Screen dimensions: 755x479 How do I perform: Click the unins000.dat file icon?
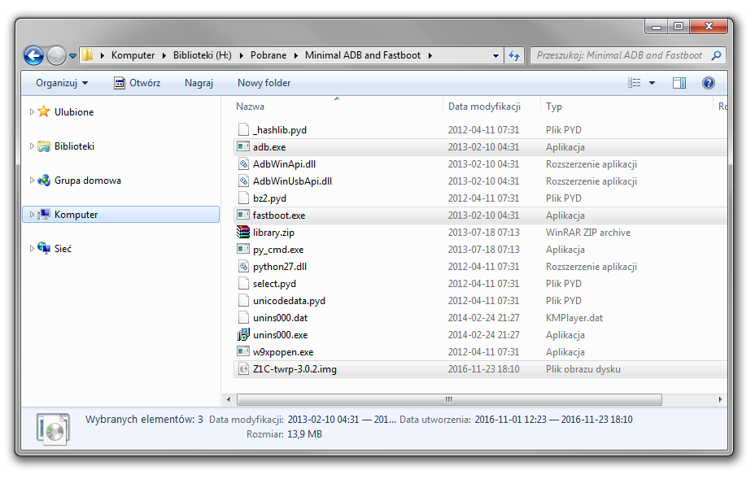243,318
